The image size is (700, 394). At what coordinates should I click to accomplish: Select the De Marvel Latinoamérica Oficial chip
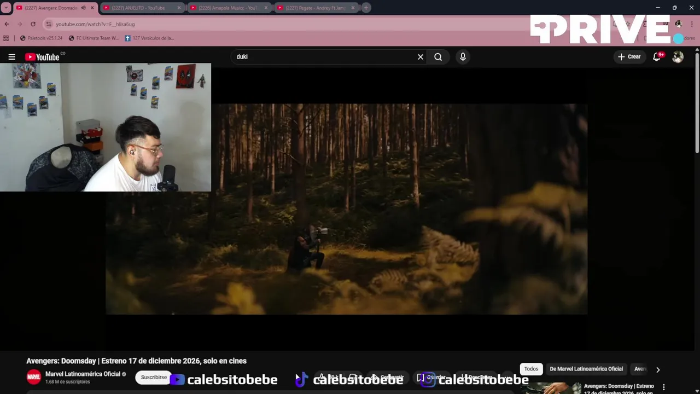[586, 369]
